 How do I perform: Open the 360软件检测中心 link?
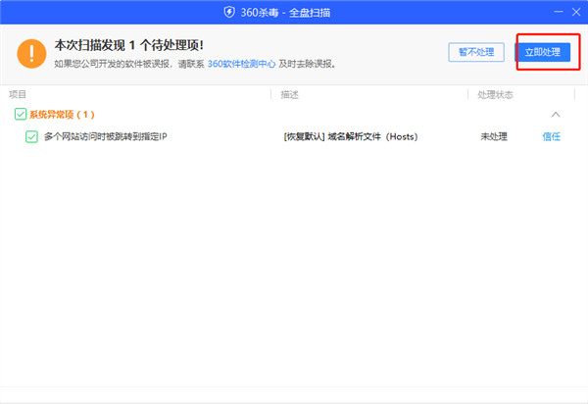click(x=241, y=64)
